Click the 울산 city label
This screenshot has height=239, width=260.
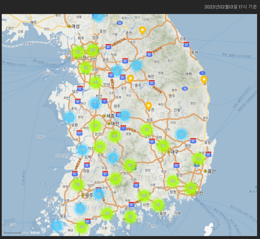[x=212, y=171]
